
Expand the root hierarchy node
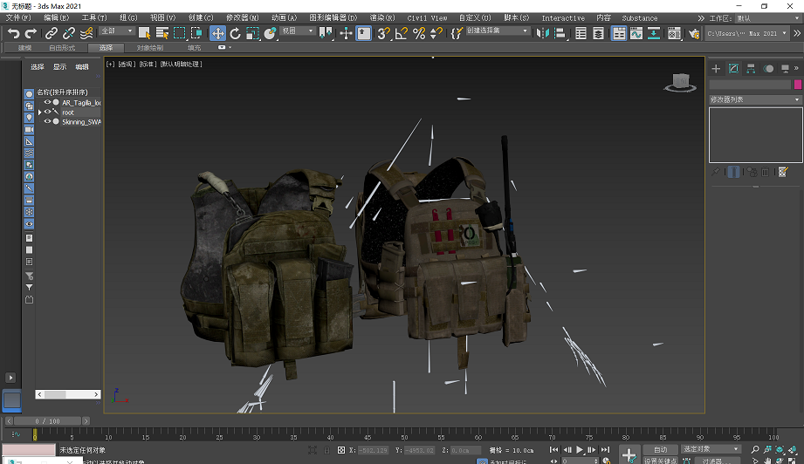[x=39, y=113]
